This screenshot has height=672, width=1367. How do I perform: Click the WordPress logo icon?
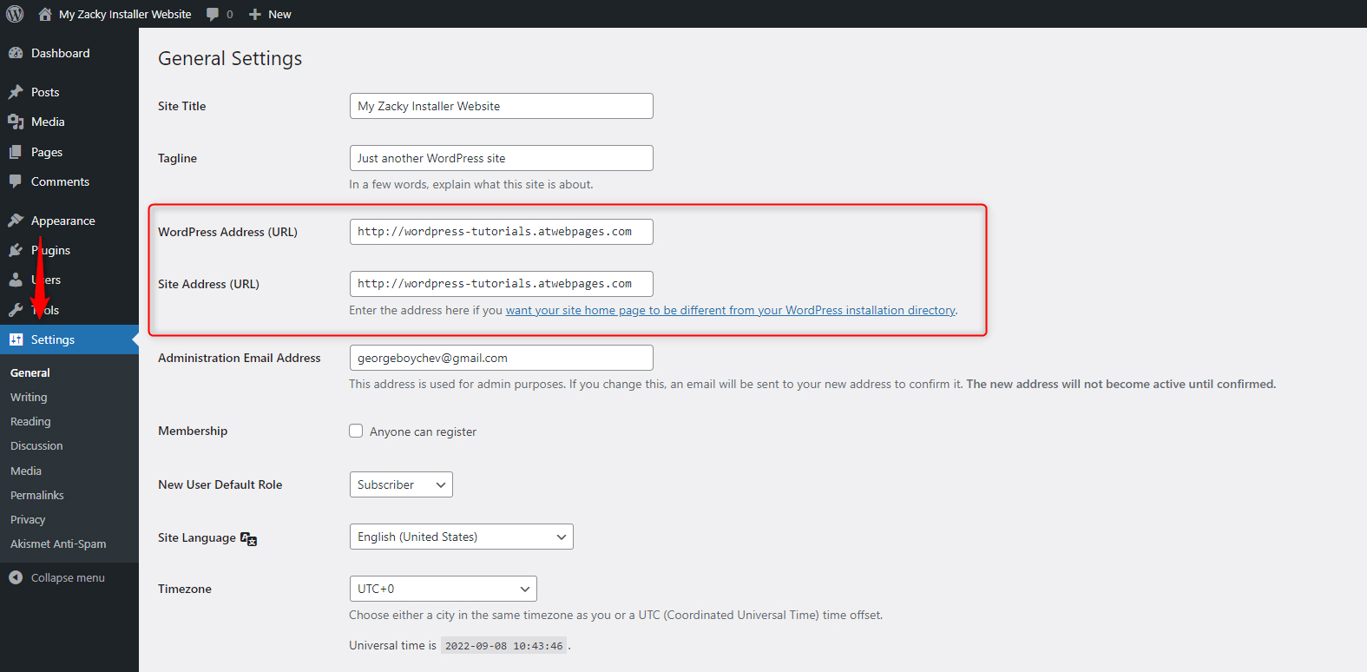pos(15,14)
